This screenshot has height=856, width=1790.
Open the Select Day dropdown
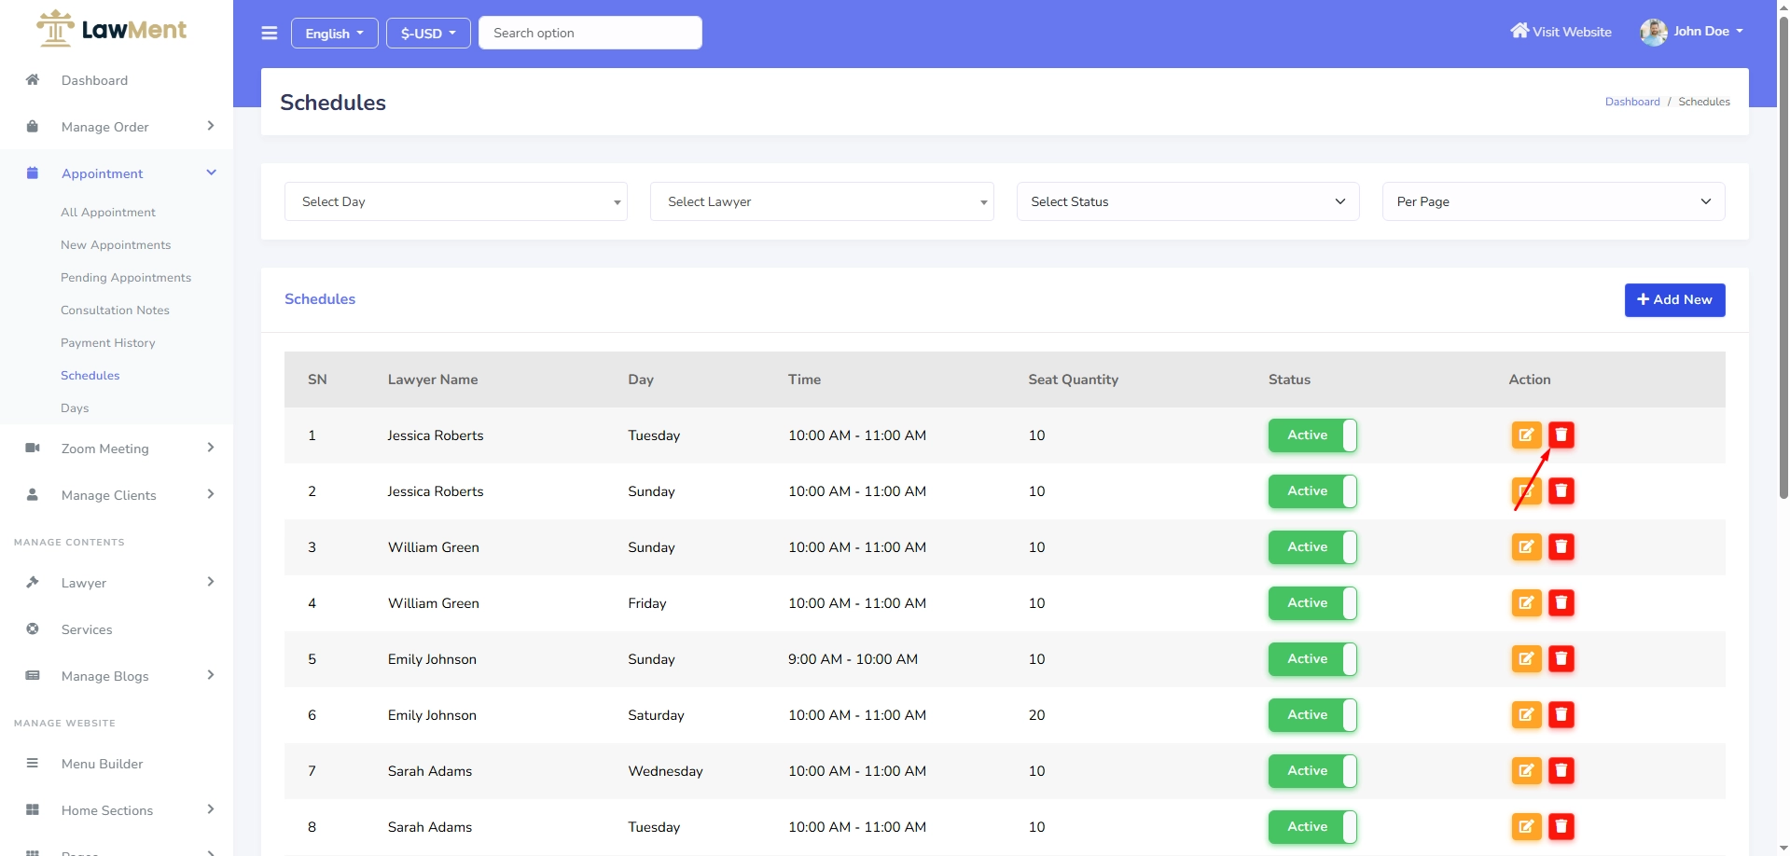pyautogui.click(x=455, y=201)
